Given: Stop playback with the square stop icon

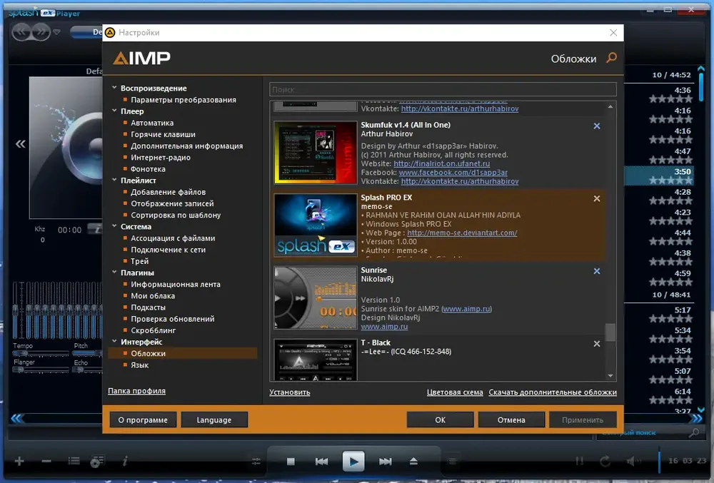Looking at the screenshot, I should pos(291,462).
